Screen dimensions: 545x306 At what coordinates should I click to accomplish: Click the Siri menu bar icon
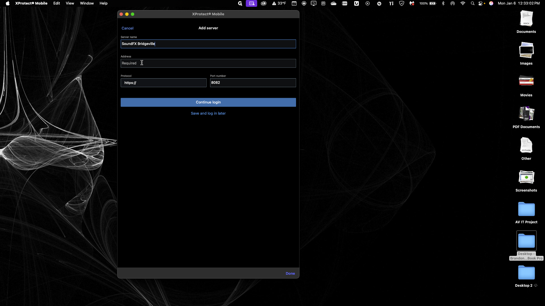click(491, 3)
